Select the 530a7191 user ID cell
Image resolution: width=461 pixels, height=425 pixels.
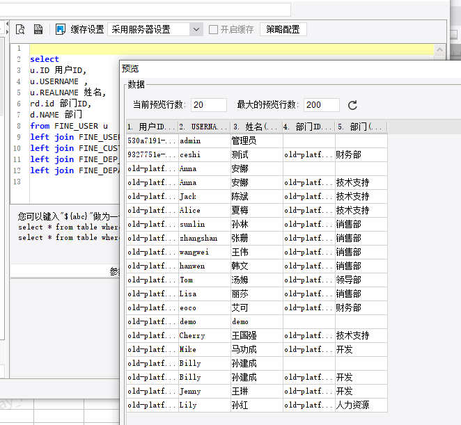point(153,141)
